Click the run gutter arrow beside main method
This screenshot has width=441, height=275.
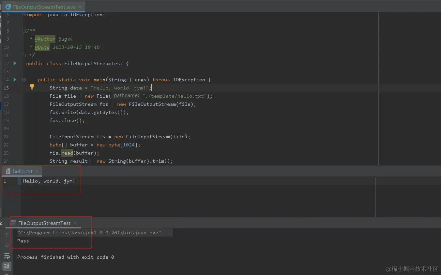click(15, 79)
